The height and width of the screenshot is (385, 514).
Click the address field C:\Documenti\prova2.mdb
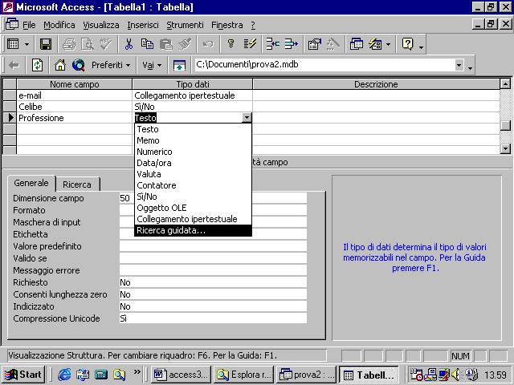point(323,64)
